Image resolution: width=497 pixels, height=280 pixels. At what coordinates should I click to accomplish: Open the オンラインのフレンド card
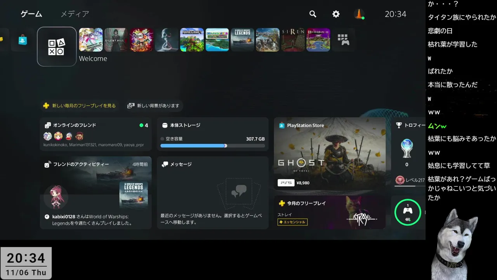point(96,134)
